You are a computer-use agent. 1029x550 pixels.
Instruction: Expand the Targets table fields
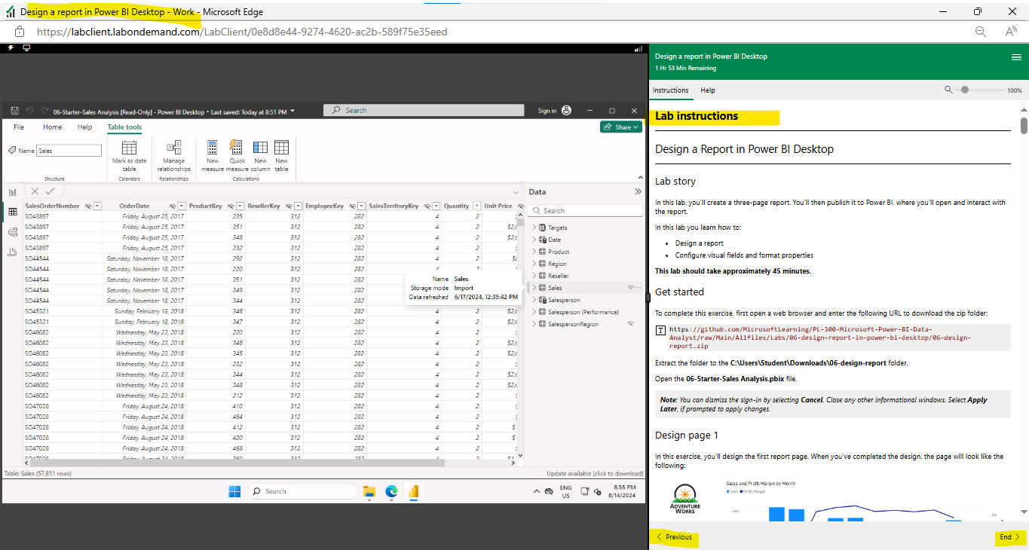(x=534, y=228)
